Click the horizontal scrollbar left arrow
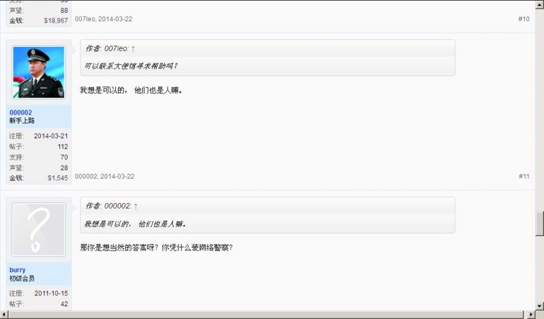 [x=4, y=314]
